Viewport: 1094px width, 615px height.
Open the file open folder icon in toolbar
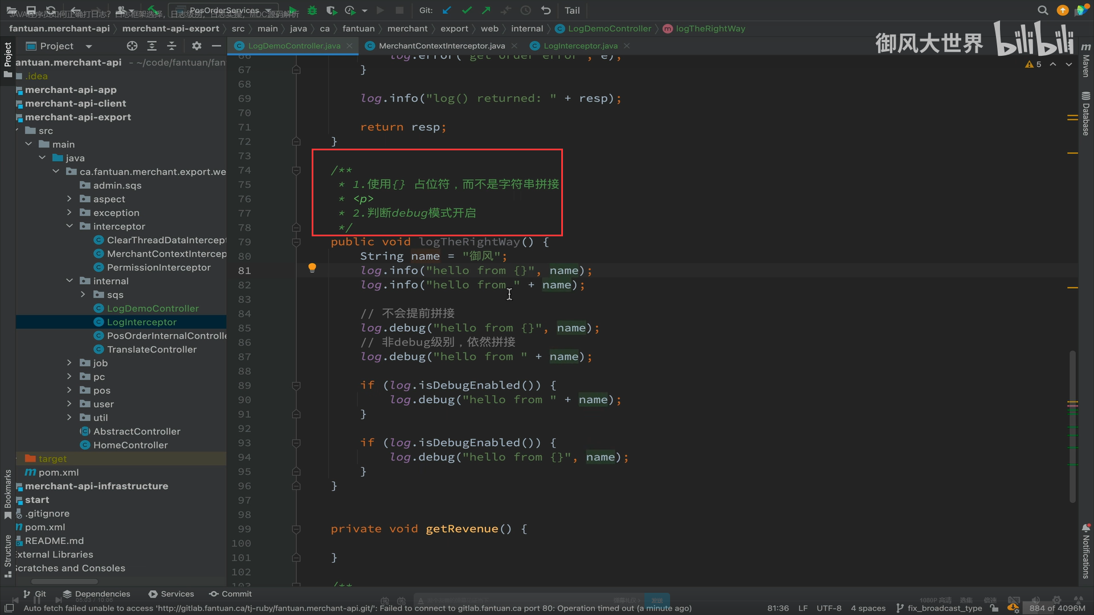coord(11,10)
